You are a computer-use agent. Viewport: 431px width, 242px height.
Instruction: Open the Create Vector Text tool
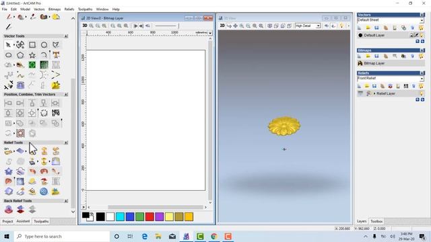coord(56,55)
